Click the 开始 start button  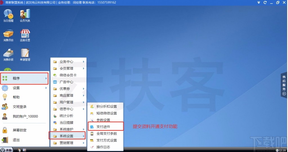click(x=6, y=150)
